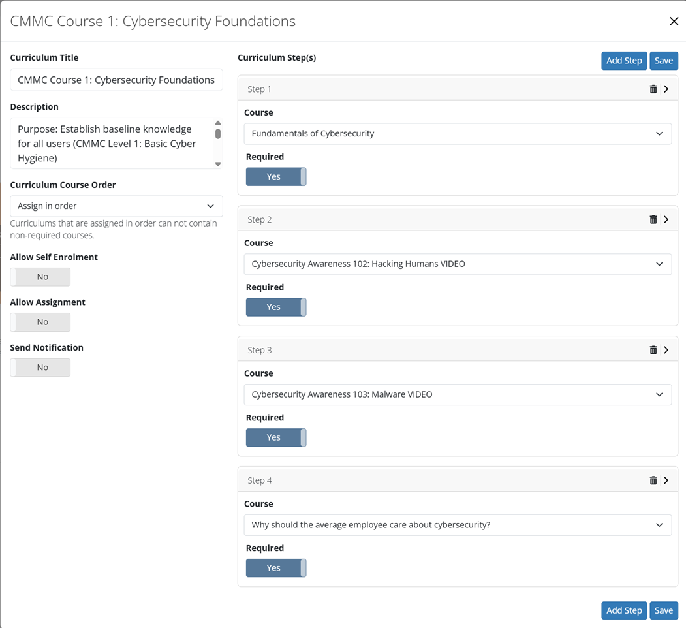
Task: Open the Hacking Humans VIDEO course dropdown
Action: coord(458,264)
